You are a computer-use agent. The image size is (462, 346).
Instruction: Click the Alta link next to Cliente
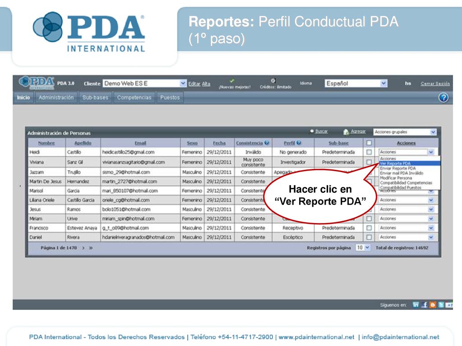[x=206, y=84]
